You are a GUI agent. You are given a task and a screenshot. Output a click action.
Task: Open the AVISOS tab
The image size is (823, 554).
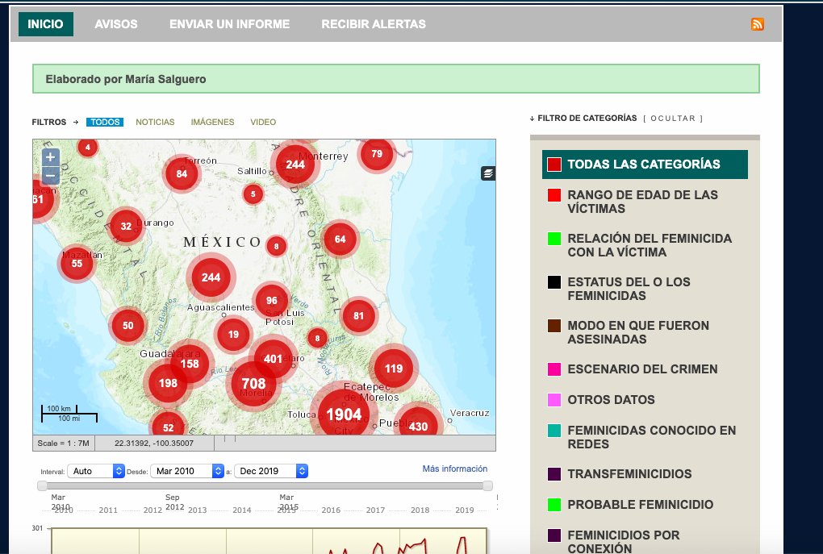(116, 24)
